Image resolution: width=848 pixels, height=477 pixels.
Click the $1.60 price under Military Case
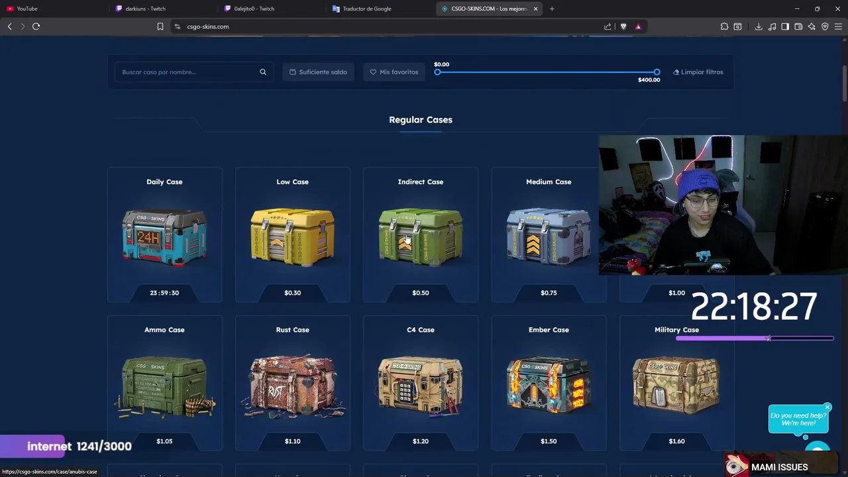676,441
